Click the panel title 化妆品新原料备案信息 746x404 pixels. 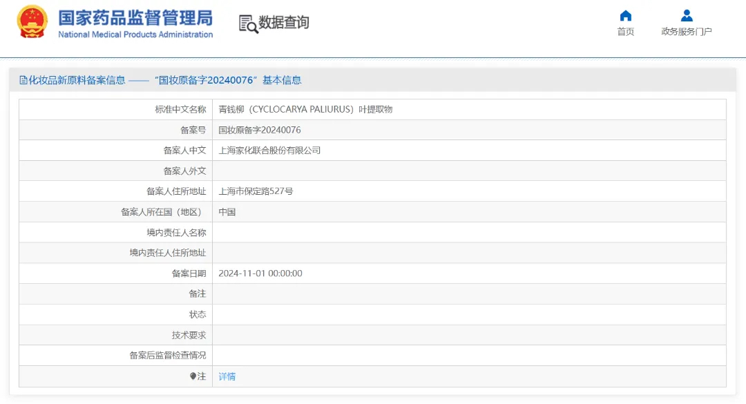(x=77, y=80)
